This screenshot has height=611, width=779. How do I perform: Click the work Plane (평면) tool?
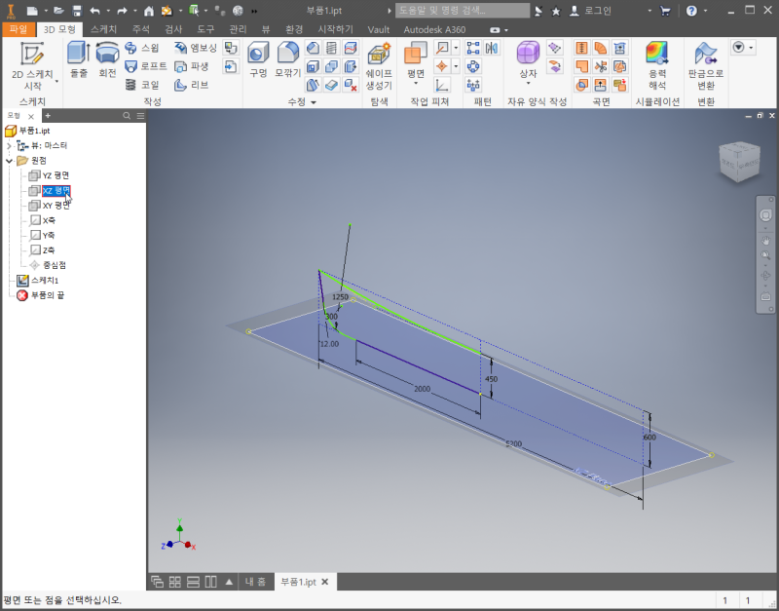[x=416, y=59]
